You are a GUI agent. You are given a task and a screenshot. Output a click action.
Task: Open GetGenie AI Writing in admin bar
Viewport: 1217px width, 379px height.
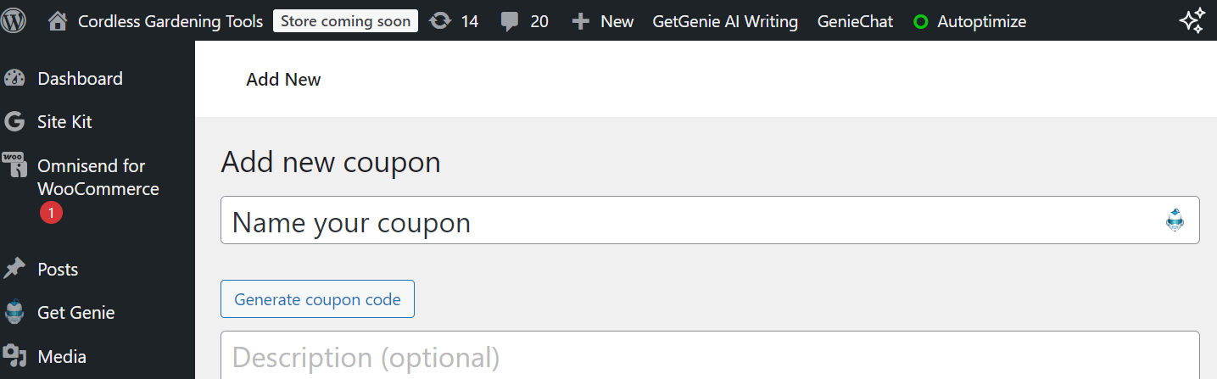[725, 21]
